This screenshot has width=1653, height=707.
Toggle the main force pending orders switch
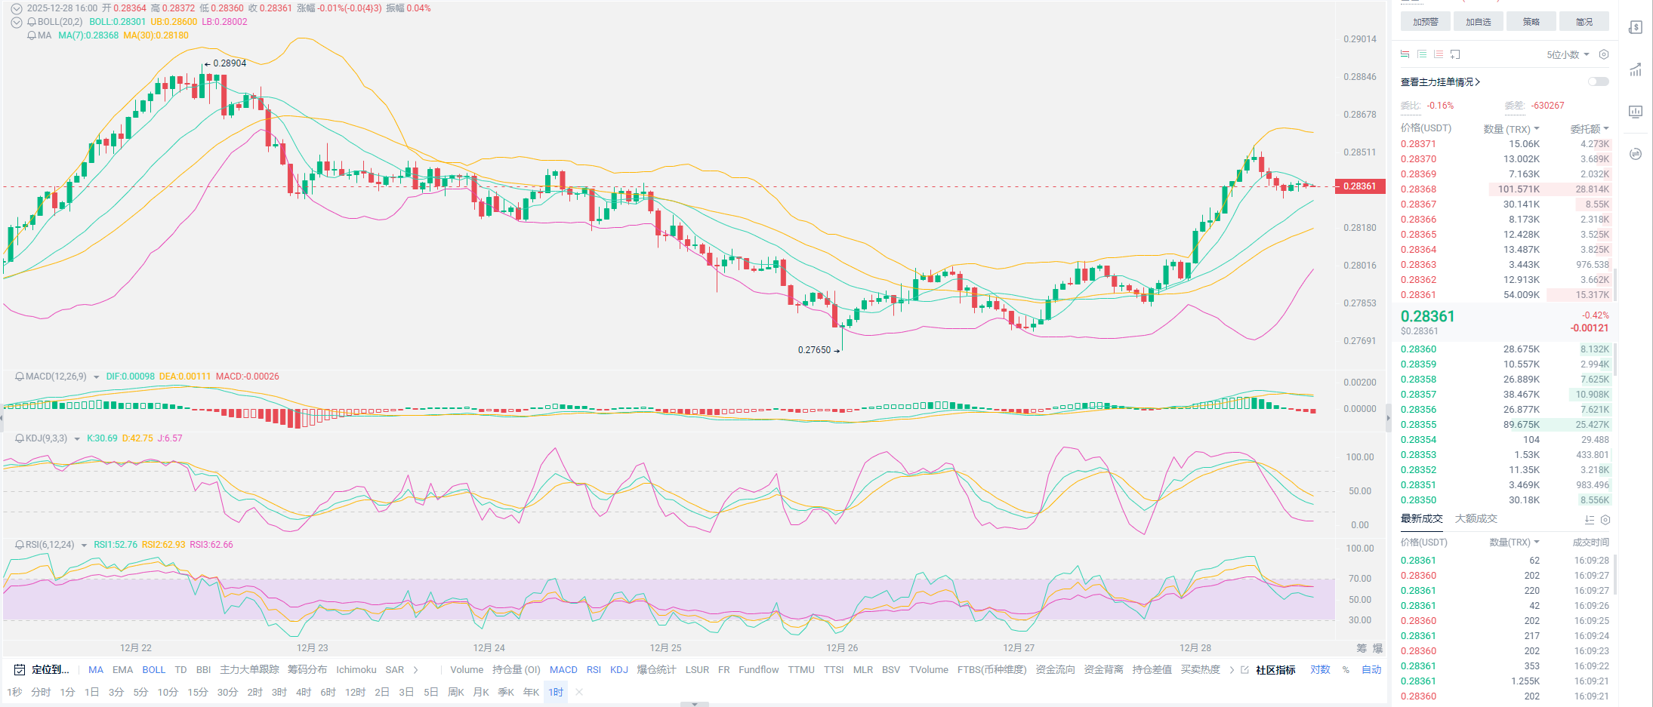coord(1598,81)
